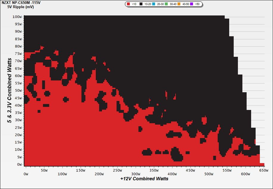
Task: Click the '650W' x-axis label
Action: [x=264, y=170]
